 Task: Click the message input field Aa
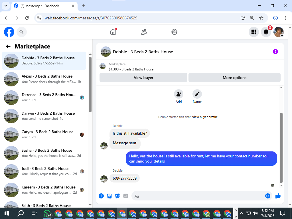click(x=198, y=196)
